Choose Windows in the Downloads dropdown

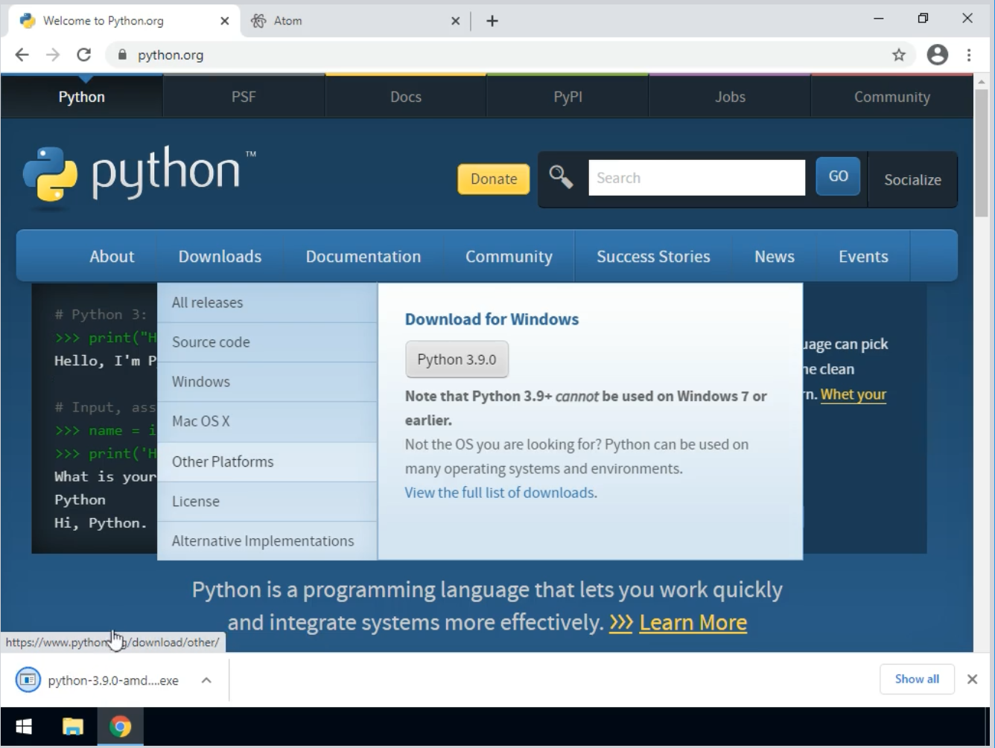point(267,382)
